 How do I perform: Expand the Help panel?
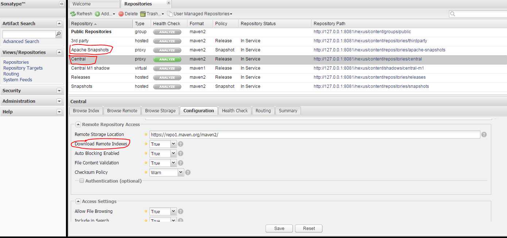tap(59, 112)
